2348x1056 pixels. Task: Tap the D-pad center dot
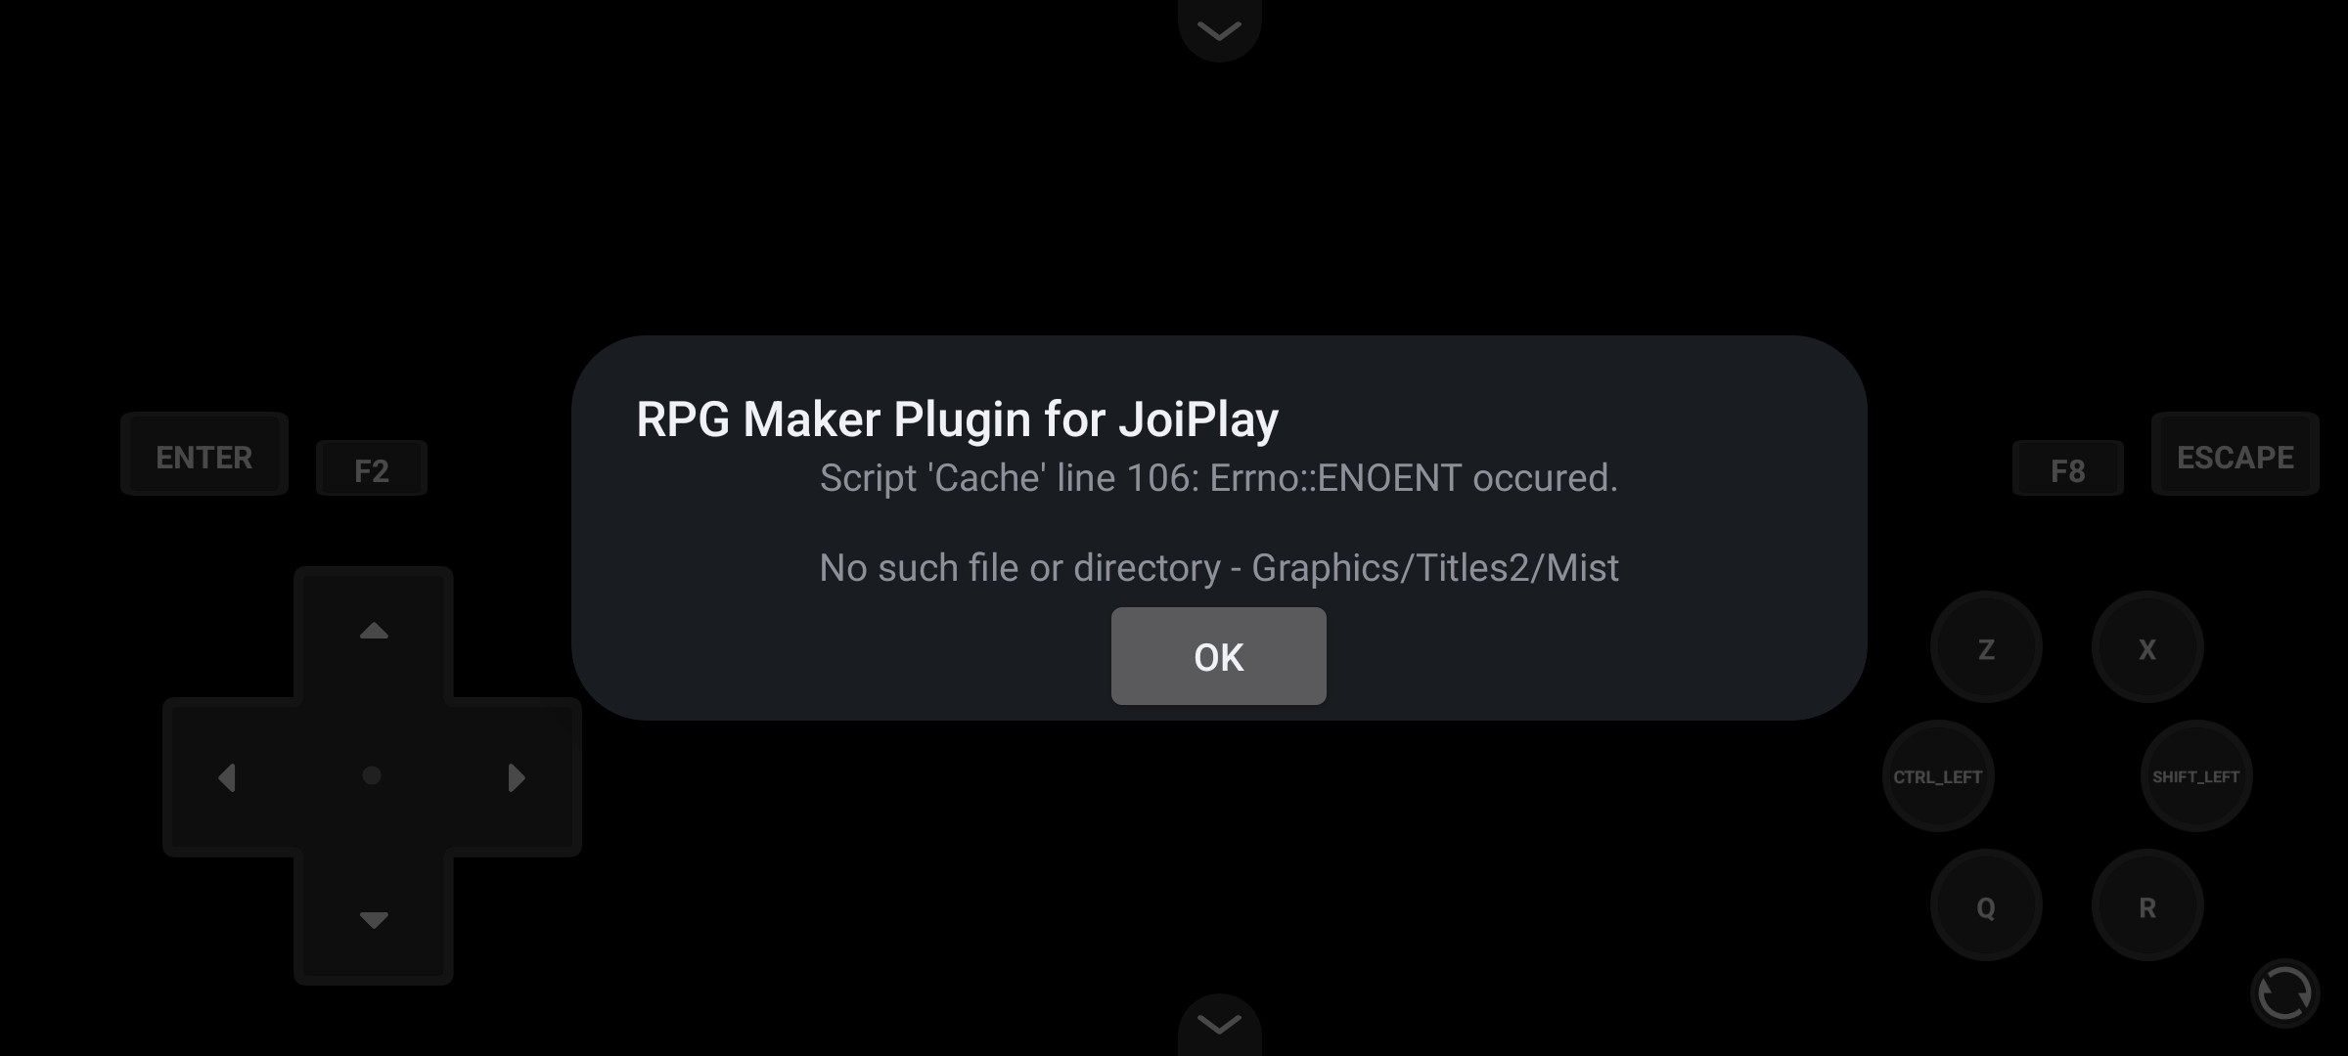pyautogui.click(x=372, y=776)
